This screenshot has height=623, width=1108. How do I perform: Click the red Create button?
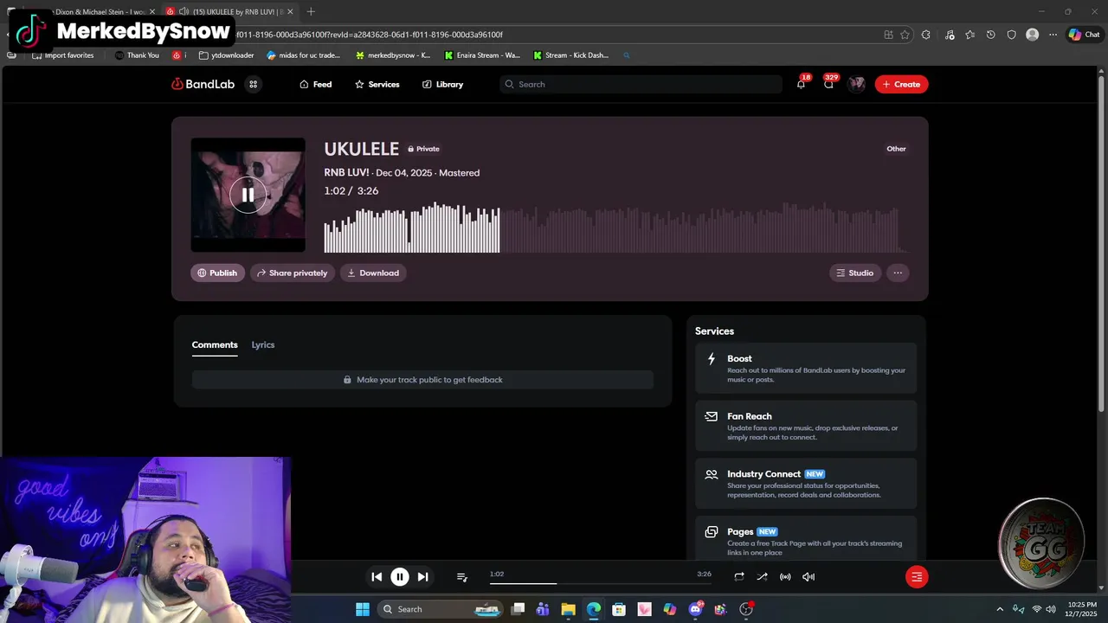[x=901, y=84]
